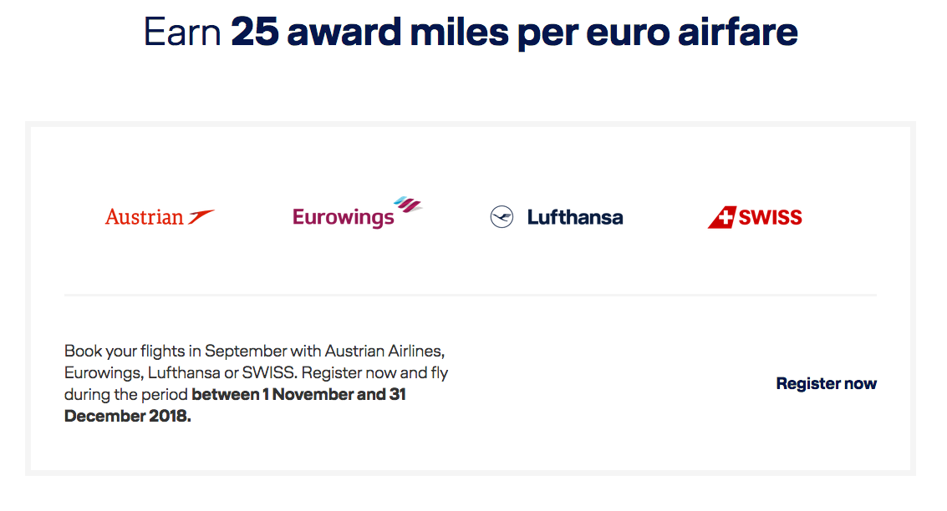Click the 'during the period' paragraph text
The height and width of the screenshot is (511, 947).
(x=125, y=394)
